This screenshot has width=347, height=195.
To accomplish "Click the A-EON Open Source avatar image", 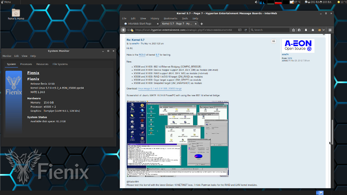I will [x=298, y=46].
